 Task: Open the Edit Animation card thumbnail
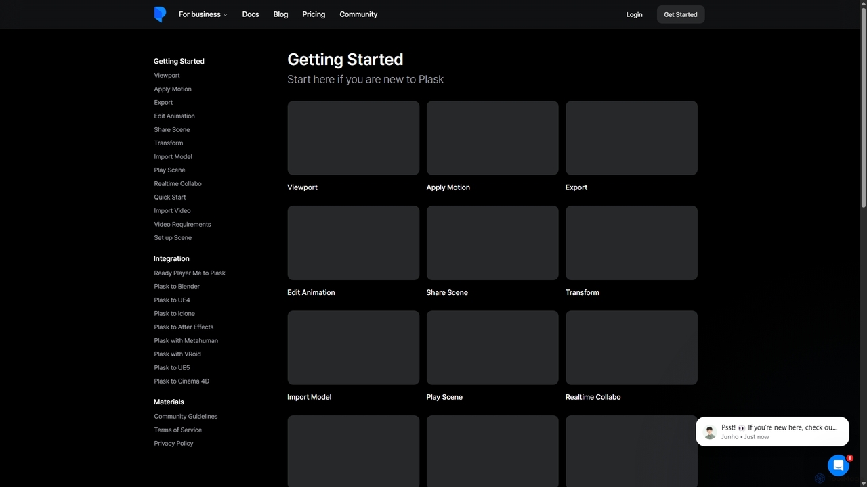[x=354, y=243]
